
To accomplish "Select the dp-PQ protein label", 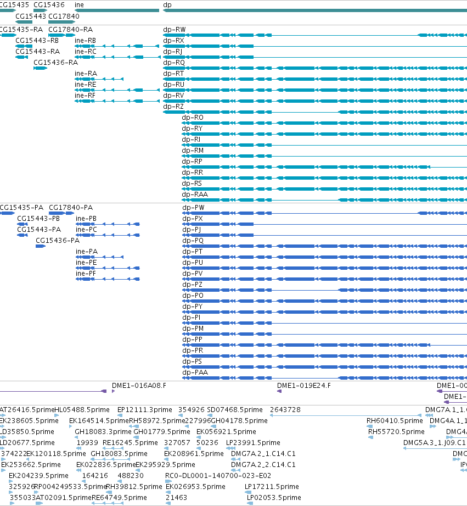I will click(193, 240).
